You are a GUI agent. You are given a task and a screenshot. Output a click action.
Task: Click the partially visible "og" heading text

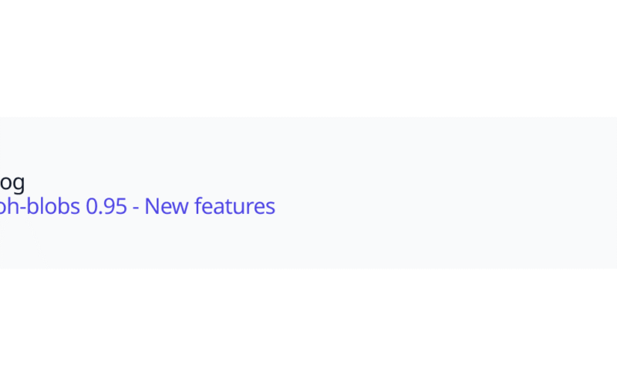(x=12, y=183)
